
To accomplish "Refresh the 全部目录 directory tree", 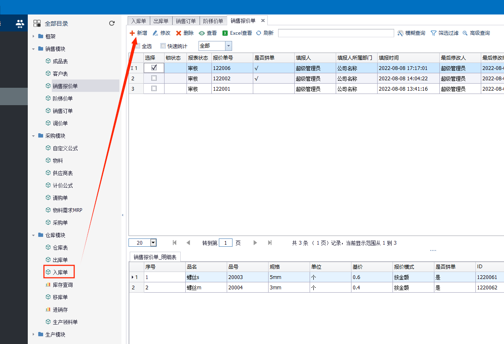I will point(111,24).
